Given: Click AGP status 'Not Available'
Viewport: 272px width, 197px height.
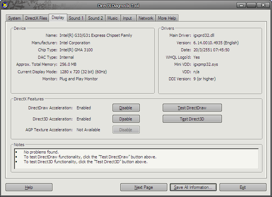Looking at the screenshot, I should point(88,130).
